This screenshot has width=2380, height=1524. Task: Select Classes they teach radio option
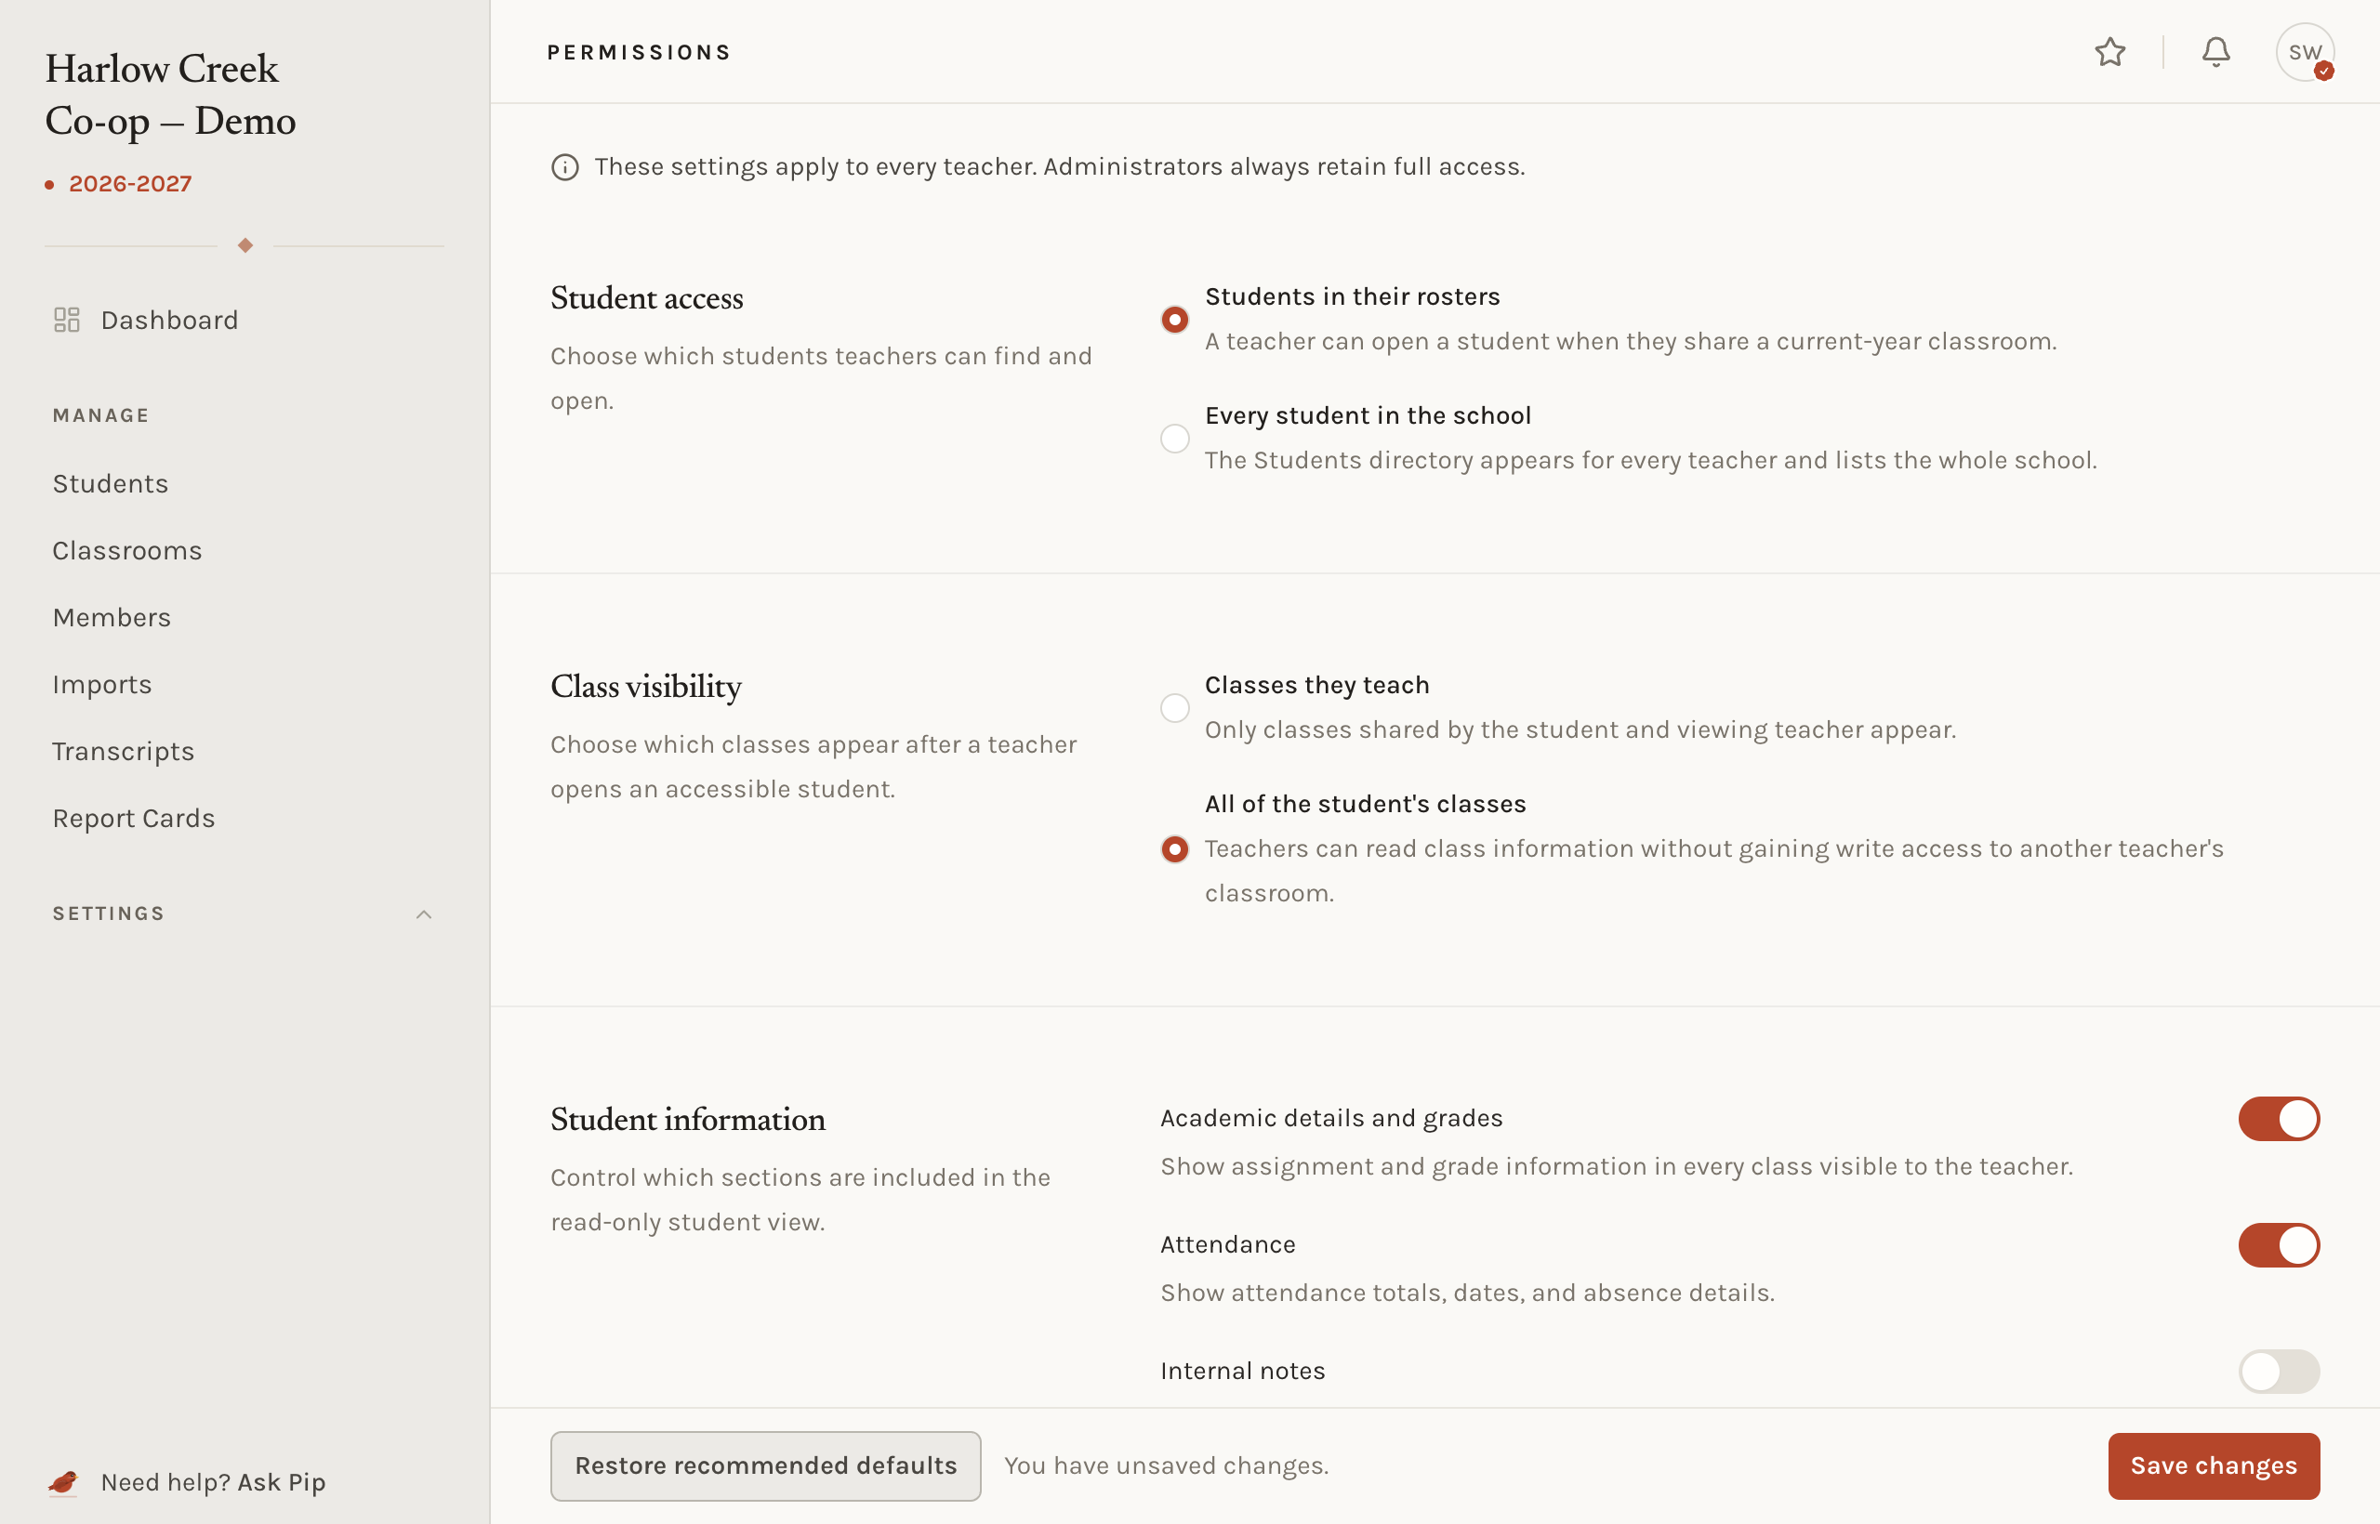click(x=1174, y=707)
